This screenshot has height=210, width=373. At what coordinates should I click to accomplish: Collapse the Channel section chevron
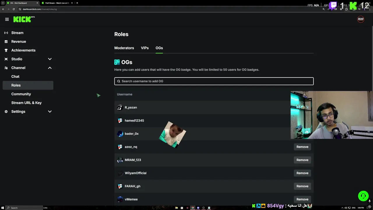(50, 68)
